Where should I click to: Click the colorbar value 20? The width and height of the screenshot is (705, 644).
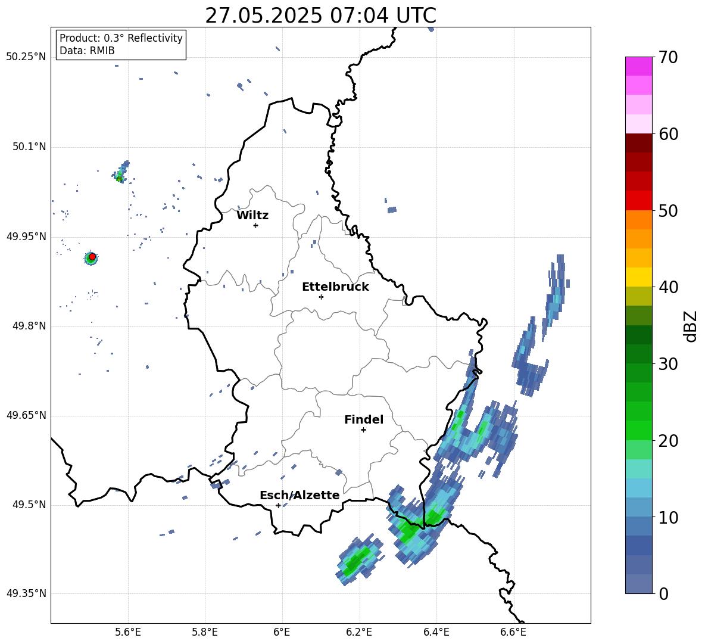coord(669,441)
